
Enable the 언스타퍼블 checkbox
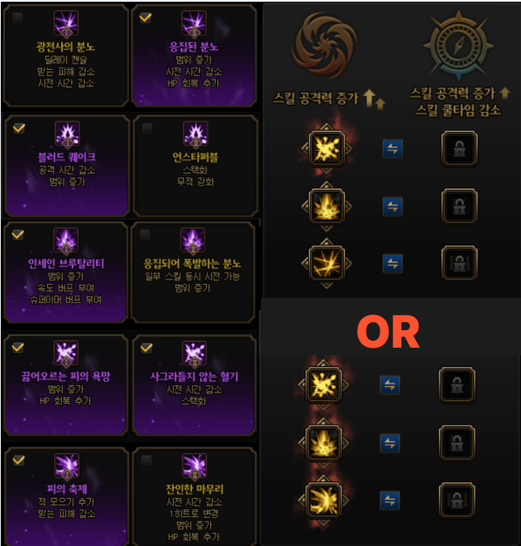click(x=147, y=128)
